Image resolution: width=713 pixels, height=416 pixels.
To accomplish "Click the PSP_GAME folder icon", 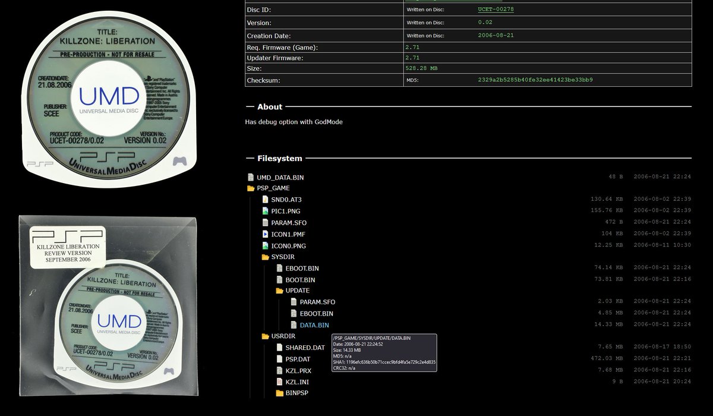I will (251, 188).
